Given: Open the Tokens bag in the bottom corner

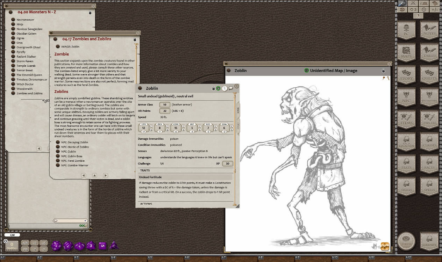Looking at the screenshot, I should click(x=407, y=241).
